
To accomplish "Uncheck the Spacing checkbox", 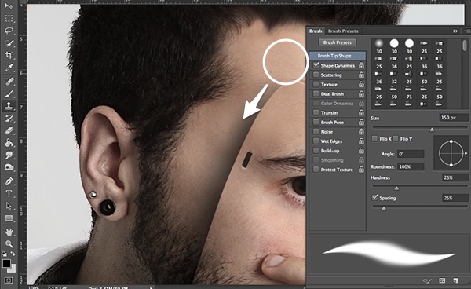I will pyautogui.click(x=374, y=197).
